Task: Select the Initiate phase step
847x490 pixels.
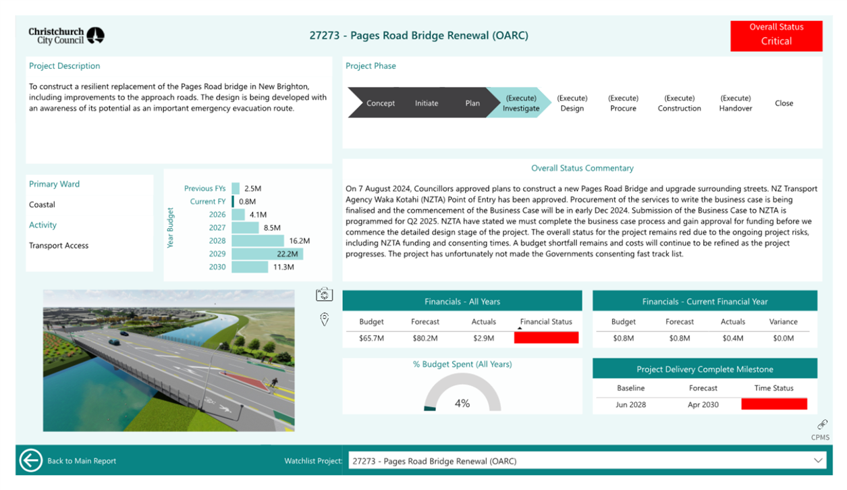Action: coord(427,103)
